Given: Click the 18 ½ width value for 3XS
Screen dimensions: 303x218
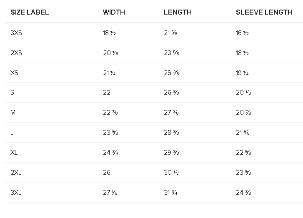Looking at the screenshot, I should [109, 33].
